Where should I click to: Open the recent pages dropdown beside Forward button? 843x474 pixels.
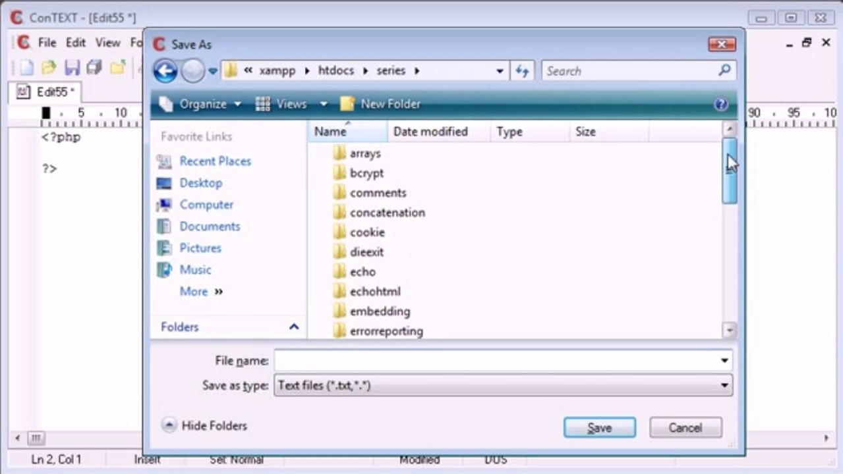(213, 71)
